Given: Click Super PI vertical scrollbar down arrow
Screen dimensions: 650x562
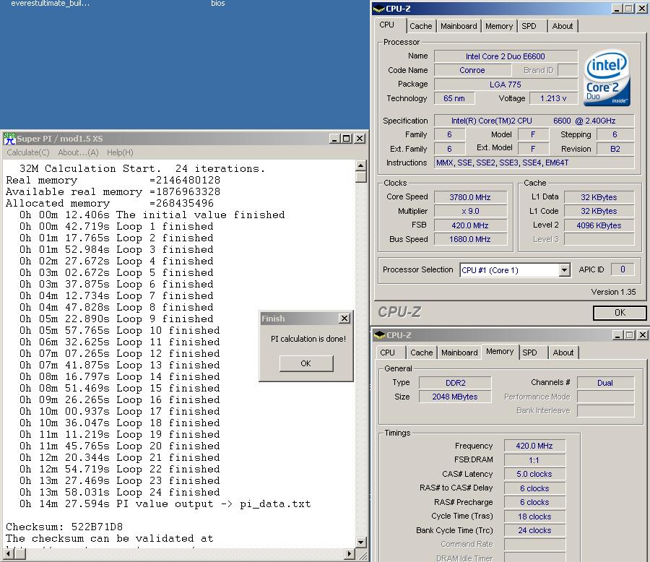Looking at the screenshot, I should tap(361, 542).
